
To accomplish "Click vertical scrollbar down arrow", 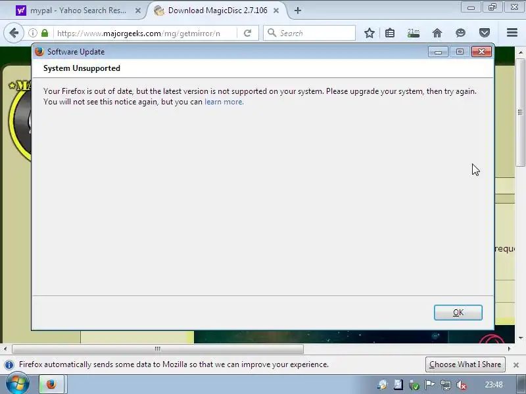I will [x=520, y=338].
